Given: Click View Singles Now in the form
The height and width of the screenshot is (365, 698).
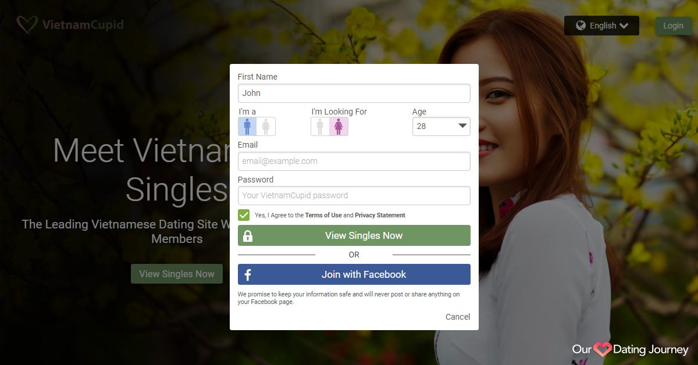Looking at the screenshot, I should pyautogui.click(x=364, y=235).
